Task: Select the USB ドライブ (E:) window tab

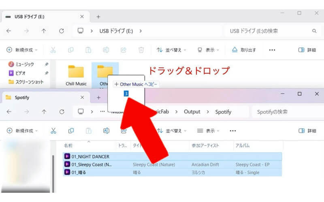Action: tap(45, 17)
